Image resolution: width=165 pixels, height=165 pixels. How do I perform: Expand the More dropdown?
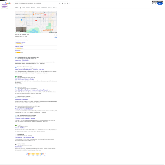click(x=50, y=8)
